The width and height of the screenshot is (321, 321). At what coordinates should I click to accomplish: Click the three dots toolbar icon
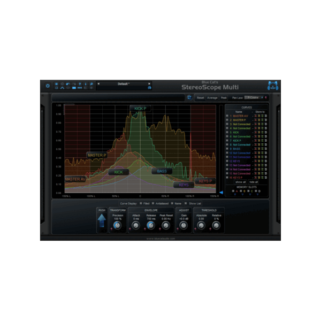[x=80, y=88]
